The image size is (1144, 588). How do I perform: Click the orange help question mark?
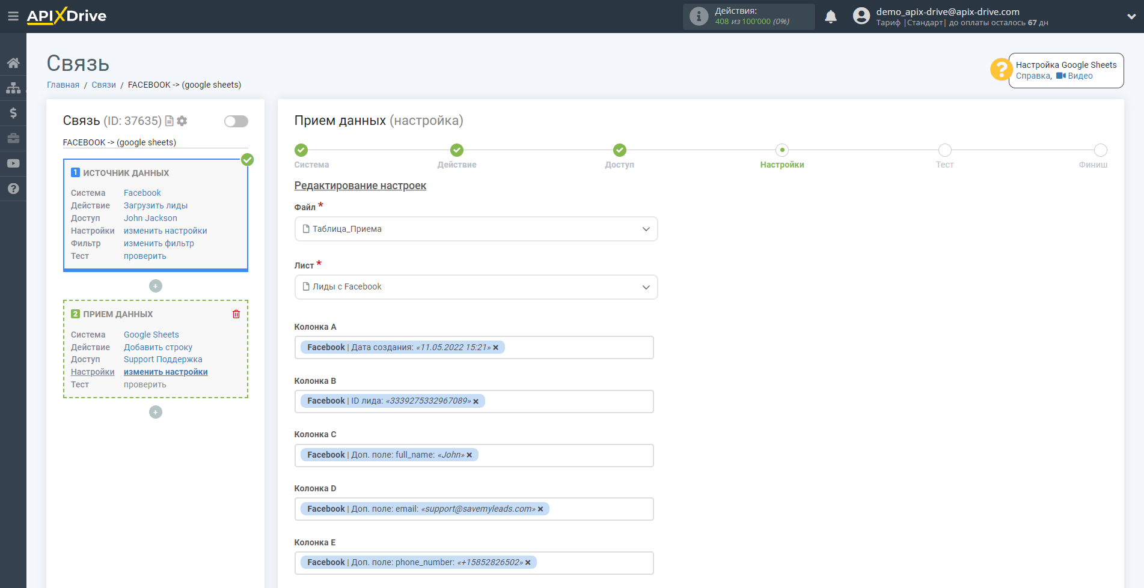(1001, 69)
